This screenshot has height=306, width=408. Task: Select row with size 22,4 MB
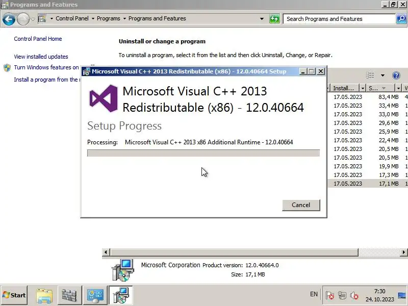coord(368,140)
